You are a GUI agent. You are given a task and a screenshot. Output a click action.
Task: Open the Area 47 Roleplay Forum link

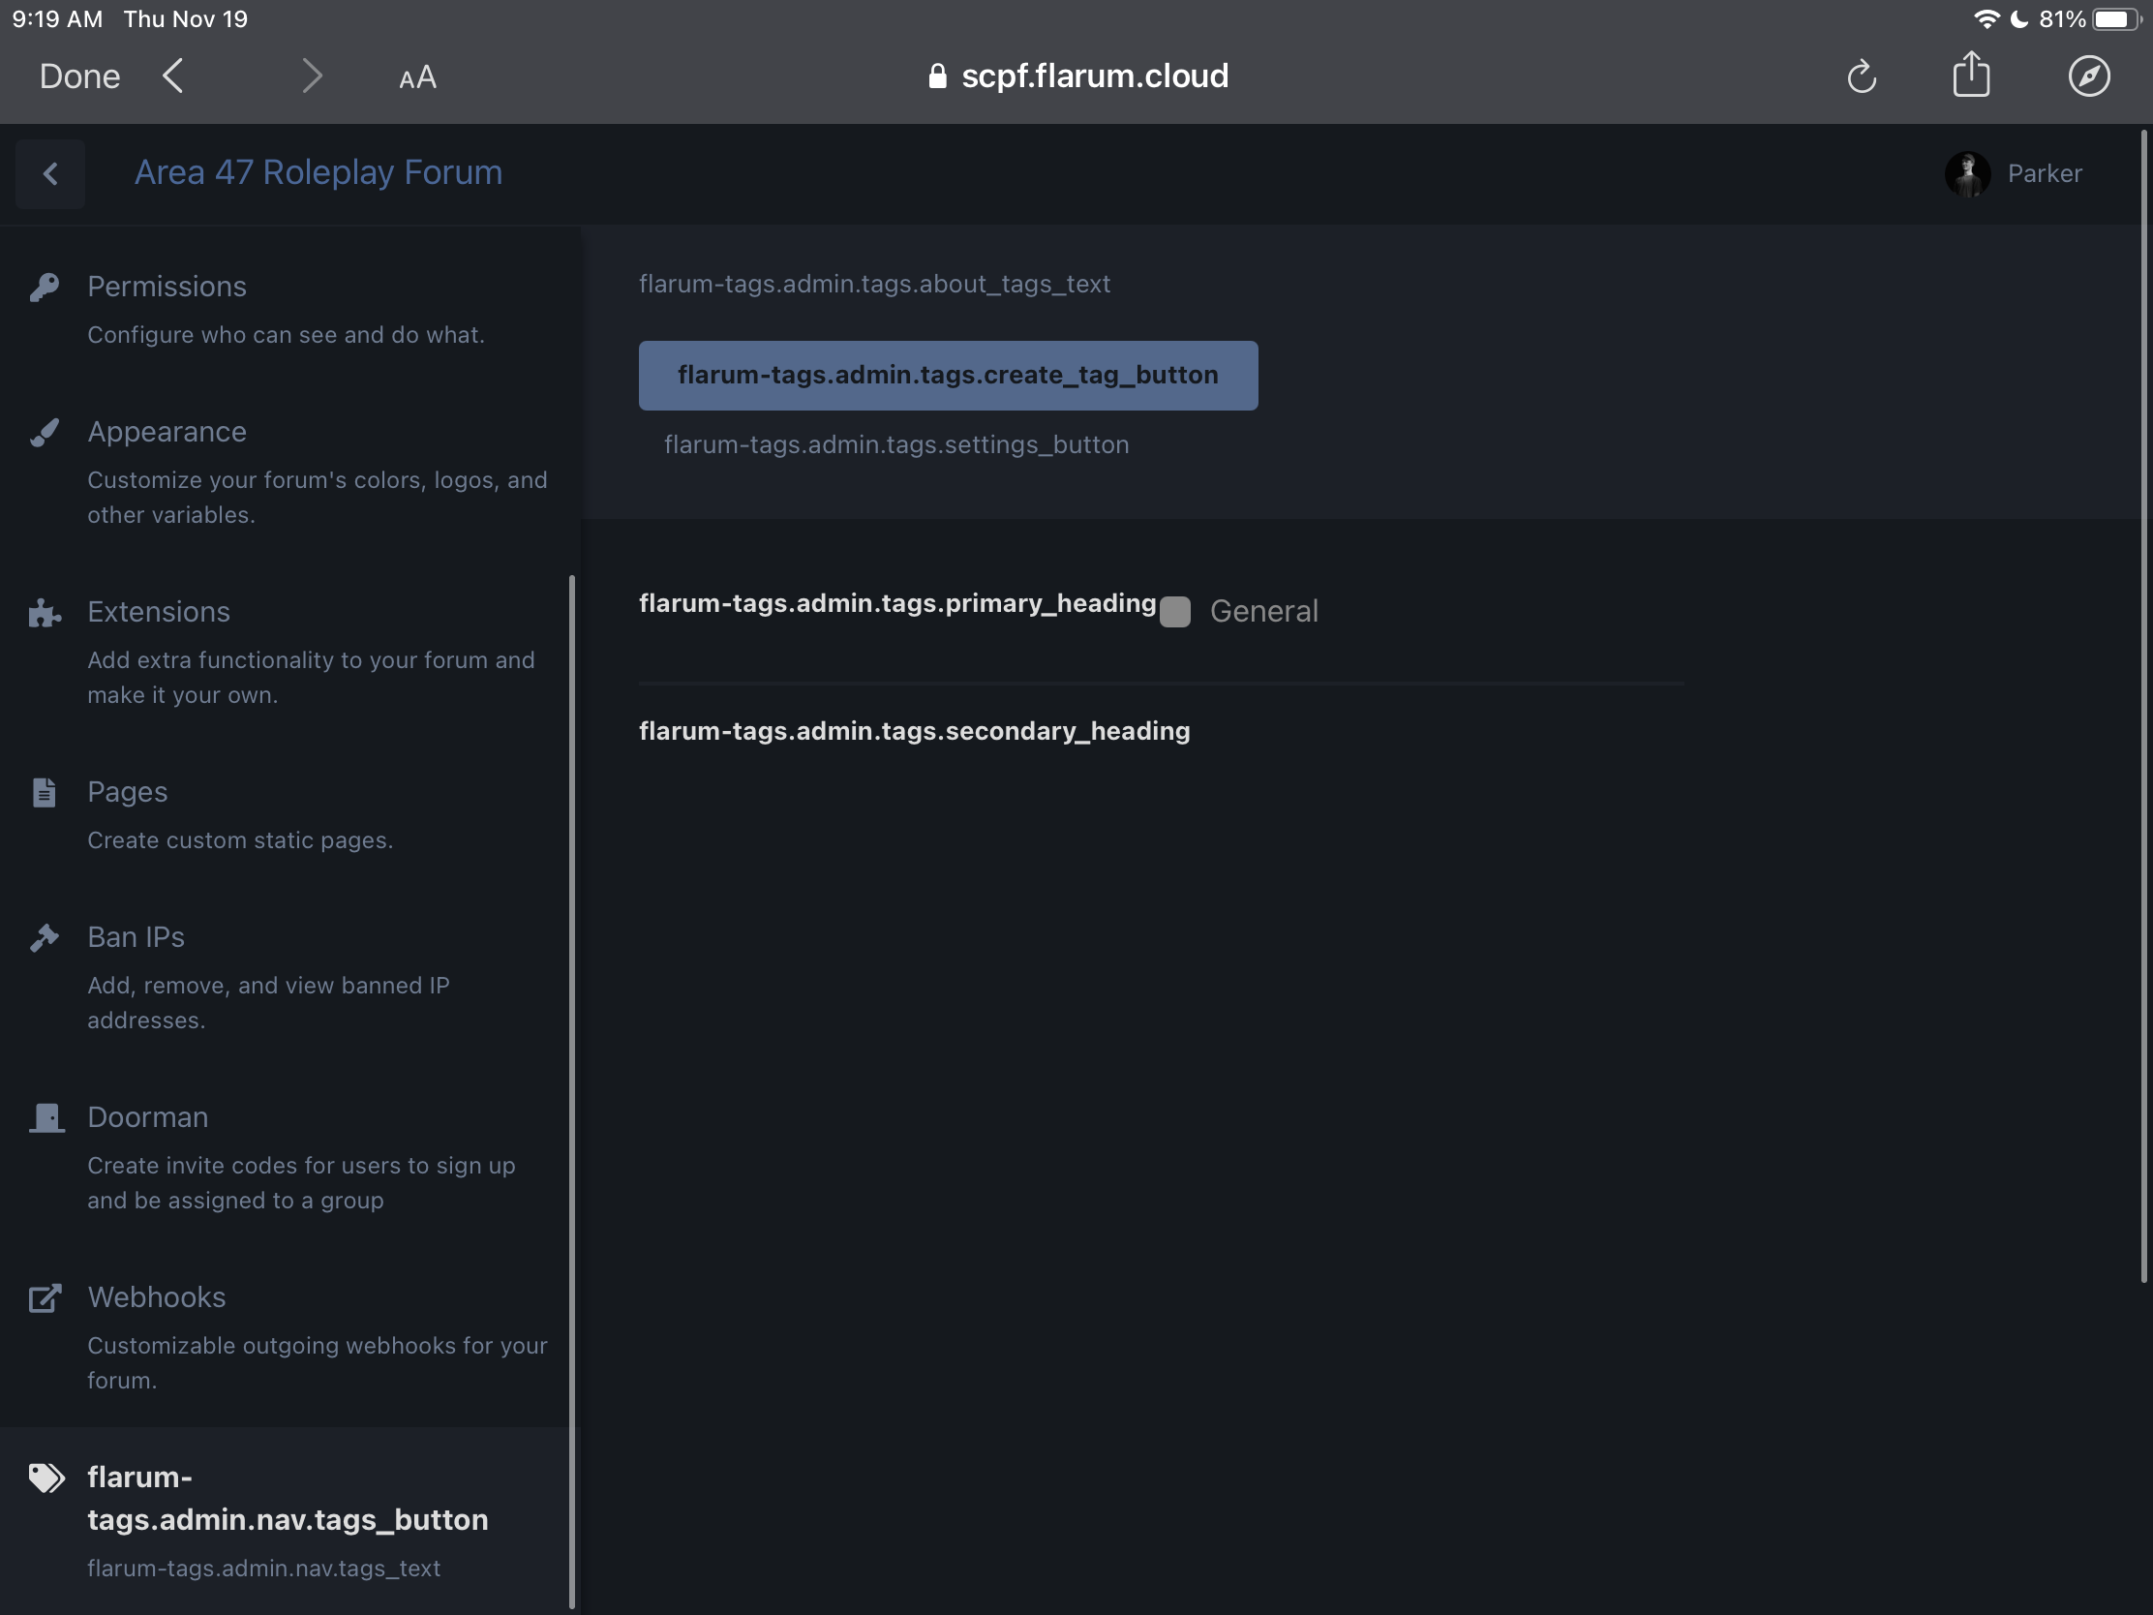[318, 172]
